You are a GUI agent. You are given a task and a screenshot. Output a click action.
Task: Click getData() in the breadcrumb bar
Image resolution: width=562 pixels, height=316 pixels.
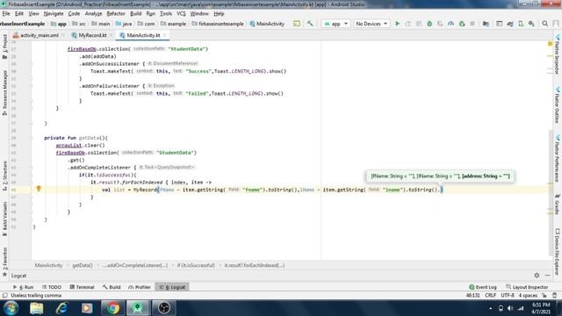[x=83, y=265]
